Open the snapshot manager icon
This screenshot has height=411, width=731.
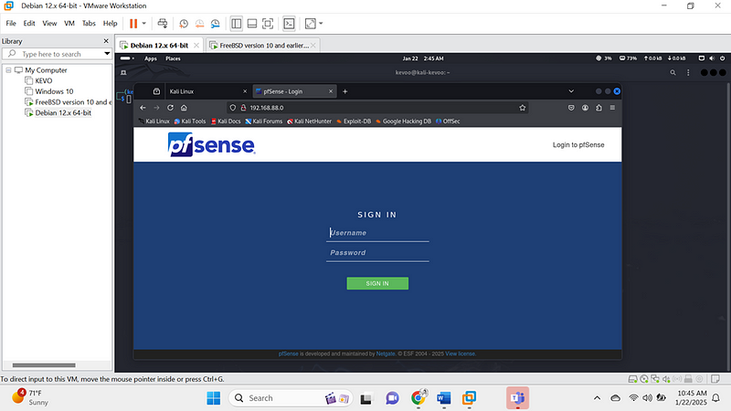click(x=215, y=24)
